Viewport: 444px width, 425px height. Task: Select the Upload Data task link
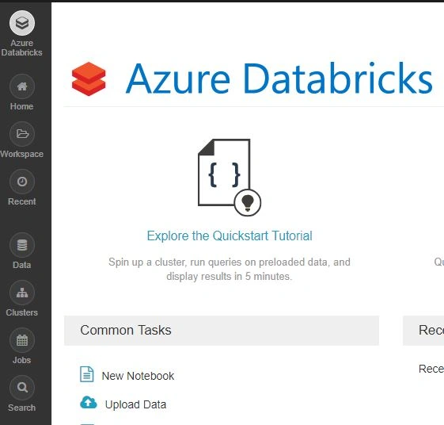click(135, 404)
